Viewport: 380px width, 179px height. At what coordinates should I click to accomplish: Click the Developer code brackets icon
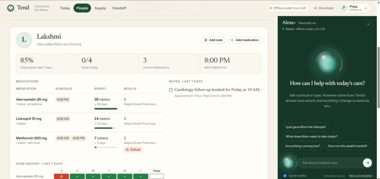[315, 8]
